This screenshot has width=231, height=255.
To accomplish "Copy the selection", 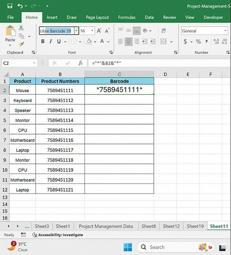I will (x=21, y=36).
